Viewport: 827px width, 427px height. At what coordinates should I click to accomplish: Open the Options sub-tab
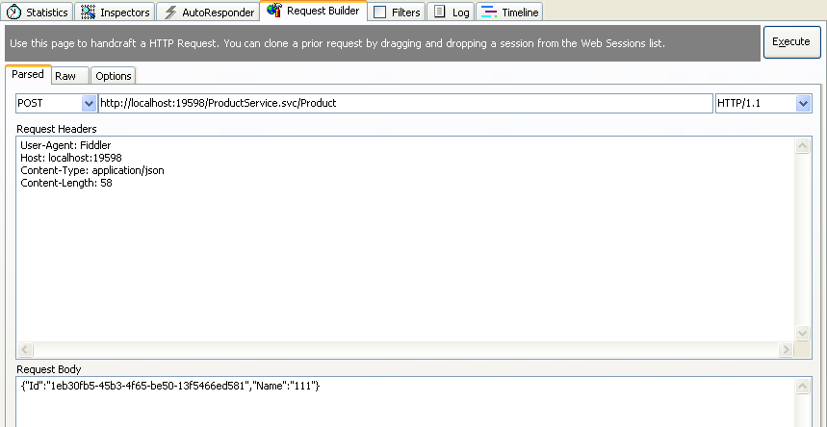tap(114, 76)
